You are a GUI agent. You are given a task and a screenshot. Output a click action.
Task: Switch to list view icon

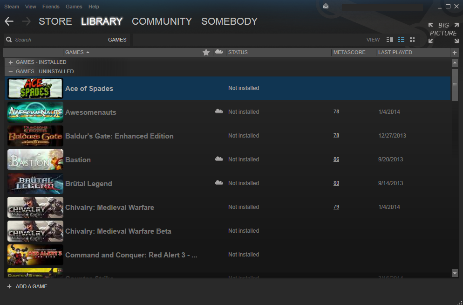click(401, 40)
